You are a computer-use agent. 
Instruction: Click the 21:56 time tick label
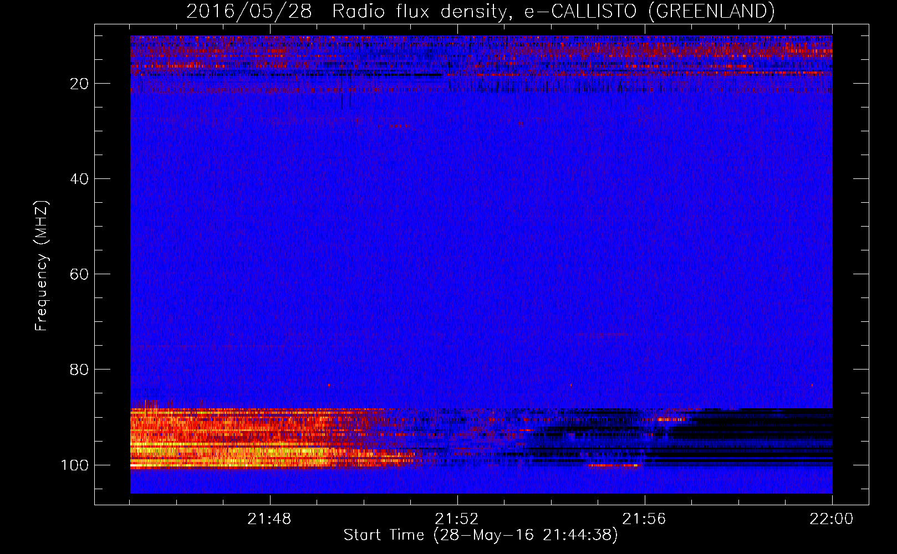pos(644,519)
